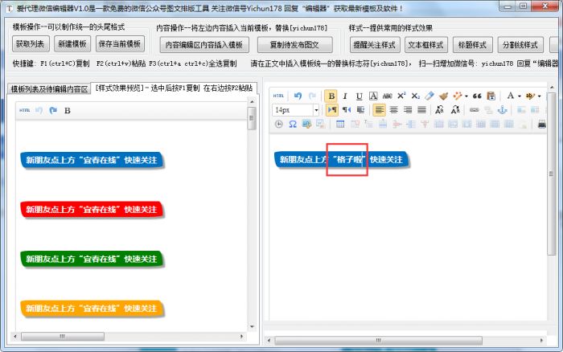
Task: Click left preview vertical scrollbar thumb
Action: tap(252, 118)
